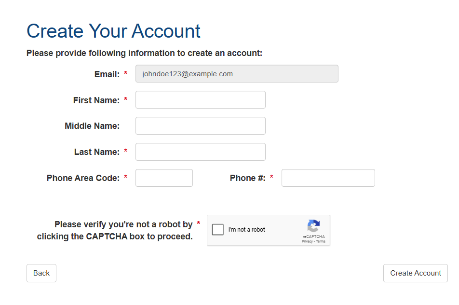Viewport: 459px width, 305px height.
Task: Click into the Last Name field
Action: (x=200, y=152)
